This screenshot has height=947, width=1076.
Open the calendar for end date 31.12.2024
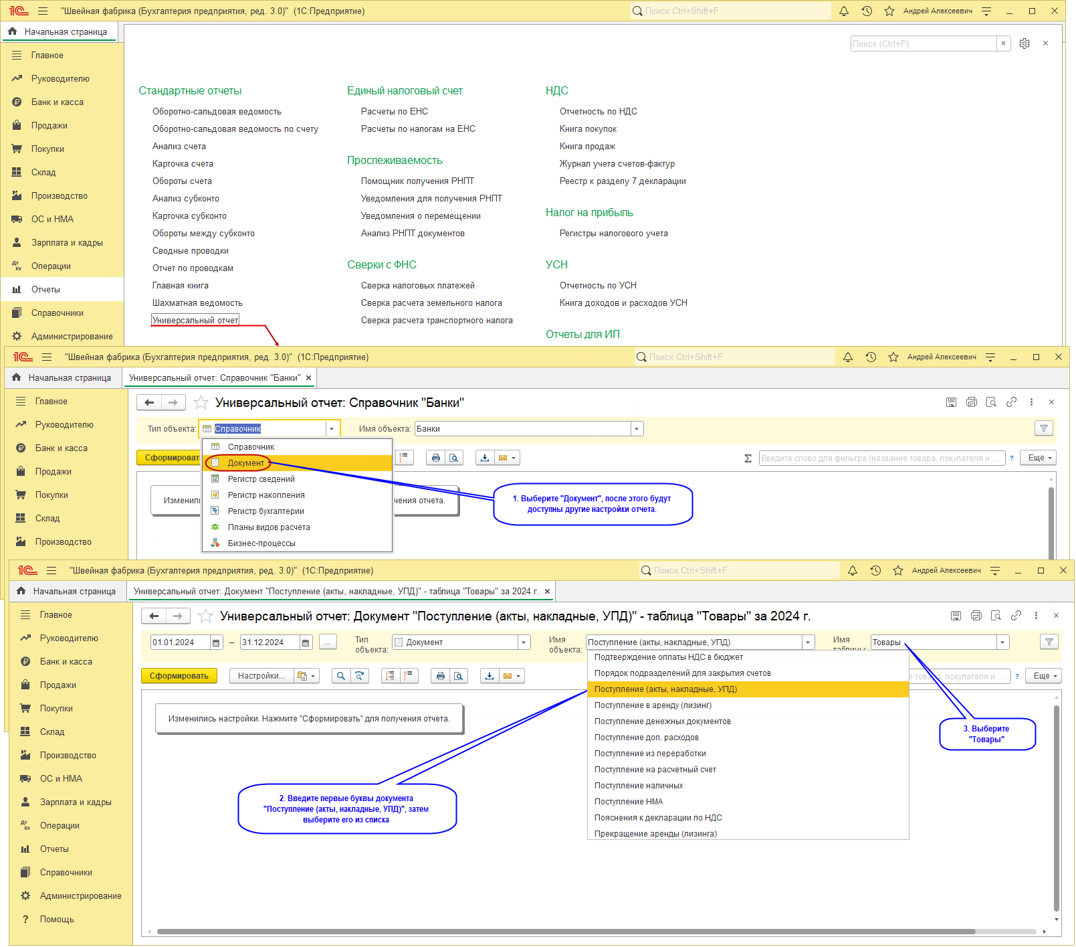[306, 642]
